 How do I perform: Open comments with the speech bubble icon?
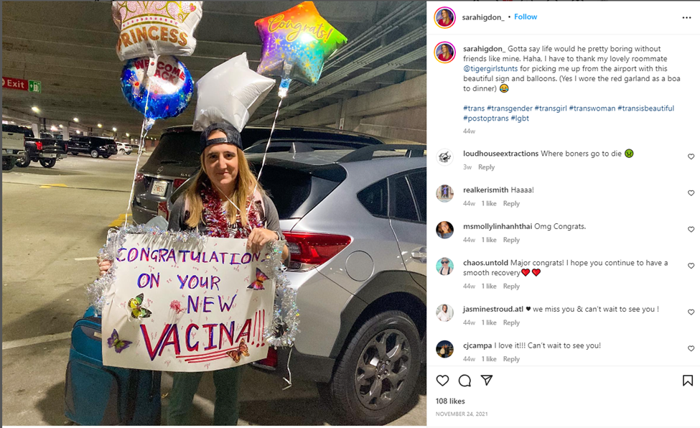point(465,381)
